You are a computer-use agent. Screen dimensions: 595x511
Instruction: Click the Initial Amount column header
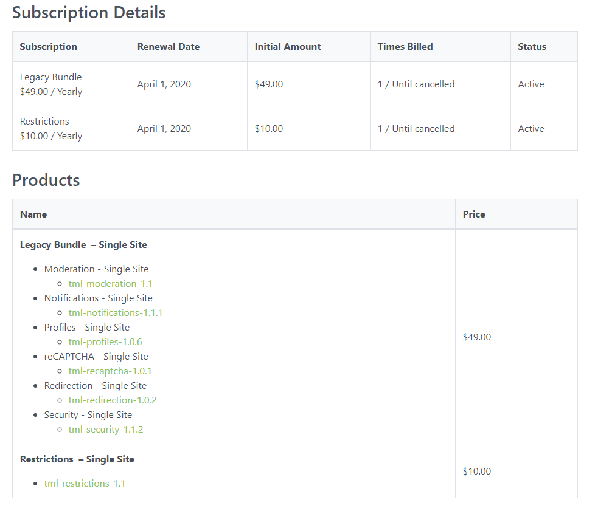click(288, 47)
